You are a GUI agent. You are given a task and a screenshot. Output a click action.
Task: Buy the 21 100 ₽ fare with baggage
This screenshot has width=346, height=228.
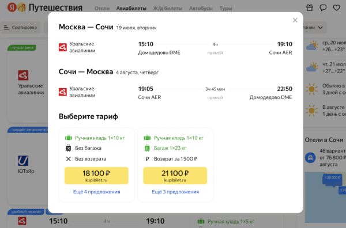[x=175, y=176]
